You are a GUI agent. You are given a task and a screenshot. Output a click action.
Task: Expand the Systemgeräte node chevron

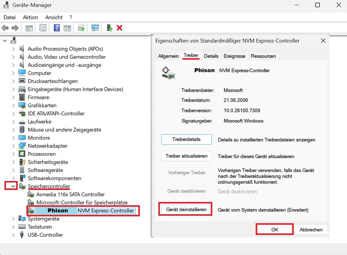click(13, 219)
